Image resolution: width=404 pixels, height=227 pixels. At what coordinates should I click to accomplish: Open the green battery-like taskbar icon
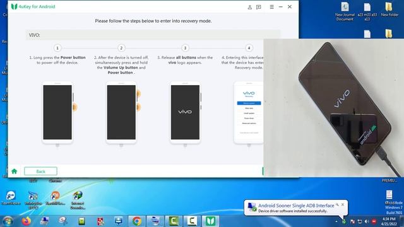click(81, 221)
